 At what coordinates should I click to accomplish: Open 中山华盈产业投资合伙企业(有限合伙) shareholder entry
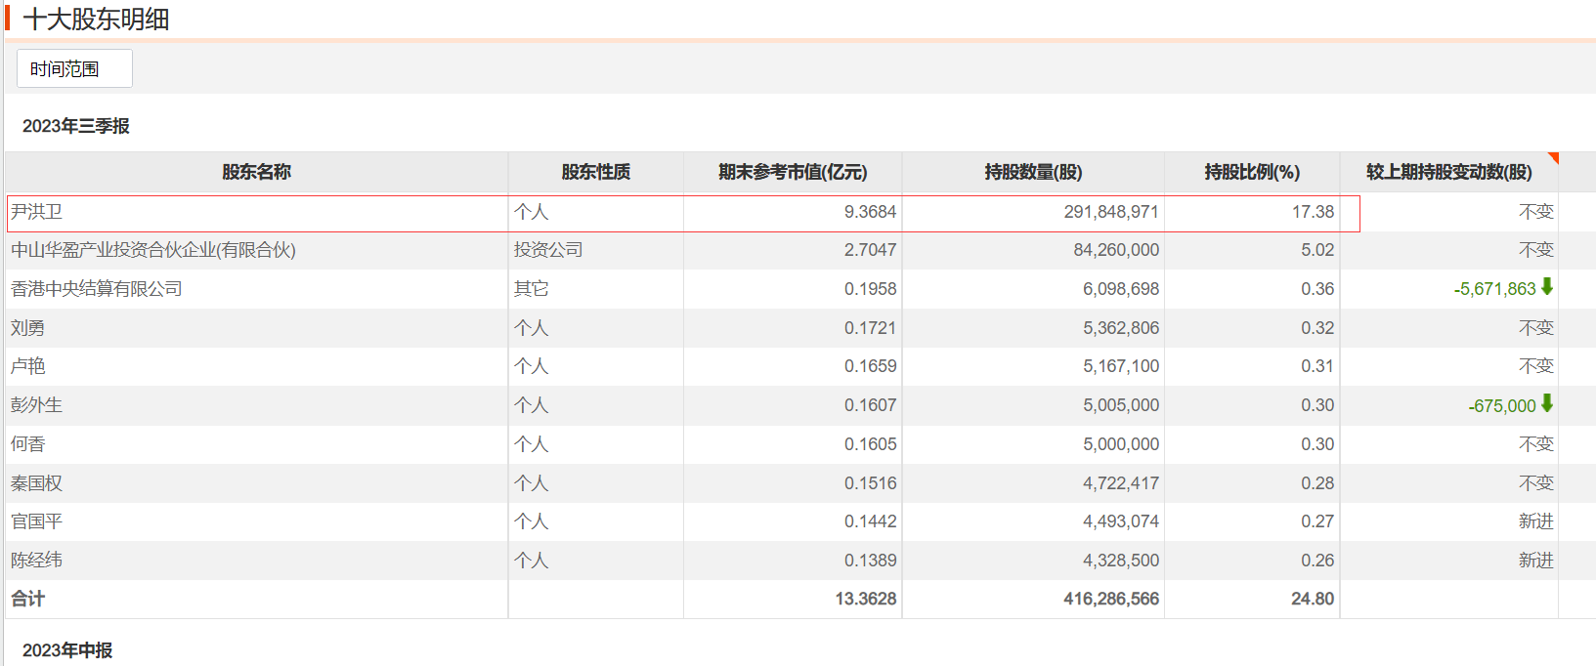(153, 250)
